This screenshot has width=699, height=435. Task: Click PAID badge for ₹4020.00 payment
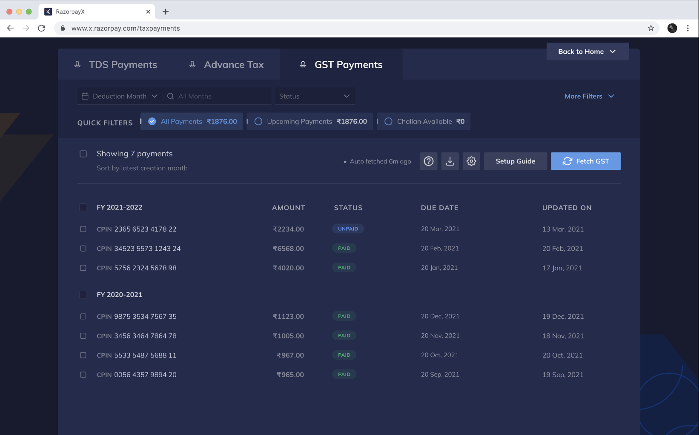click(344, 268)
